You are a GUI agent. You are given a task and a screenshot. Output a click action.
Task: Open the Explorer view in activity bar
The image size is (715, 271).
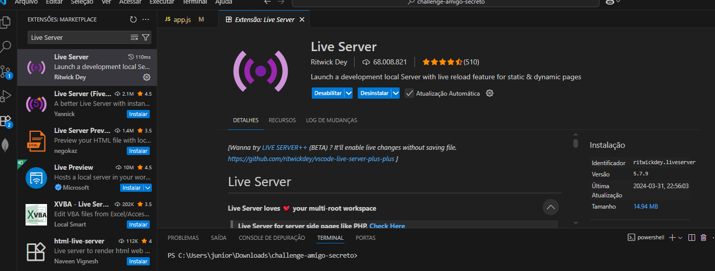[6, 22]
